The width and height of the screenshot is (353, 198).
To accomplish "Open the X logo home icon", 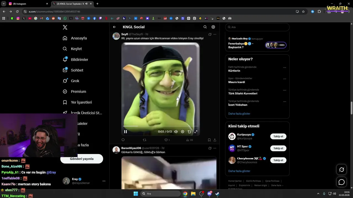I will coord(65,27).
